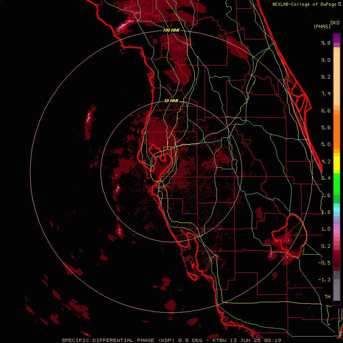Viewport: 343px width, 343px height.
Task: Click the TH threshold label
Action: click(327, 297)
